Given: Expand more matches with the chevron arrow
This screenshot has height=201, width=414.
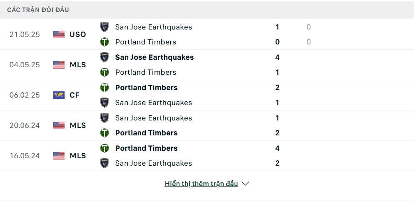Looking at the screenshot, I should (245, 184).
